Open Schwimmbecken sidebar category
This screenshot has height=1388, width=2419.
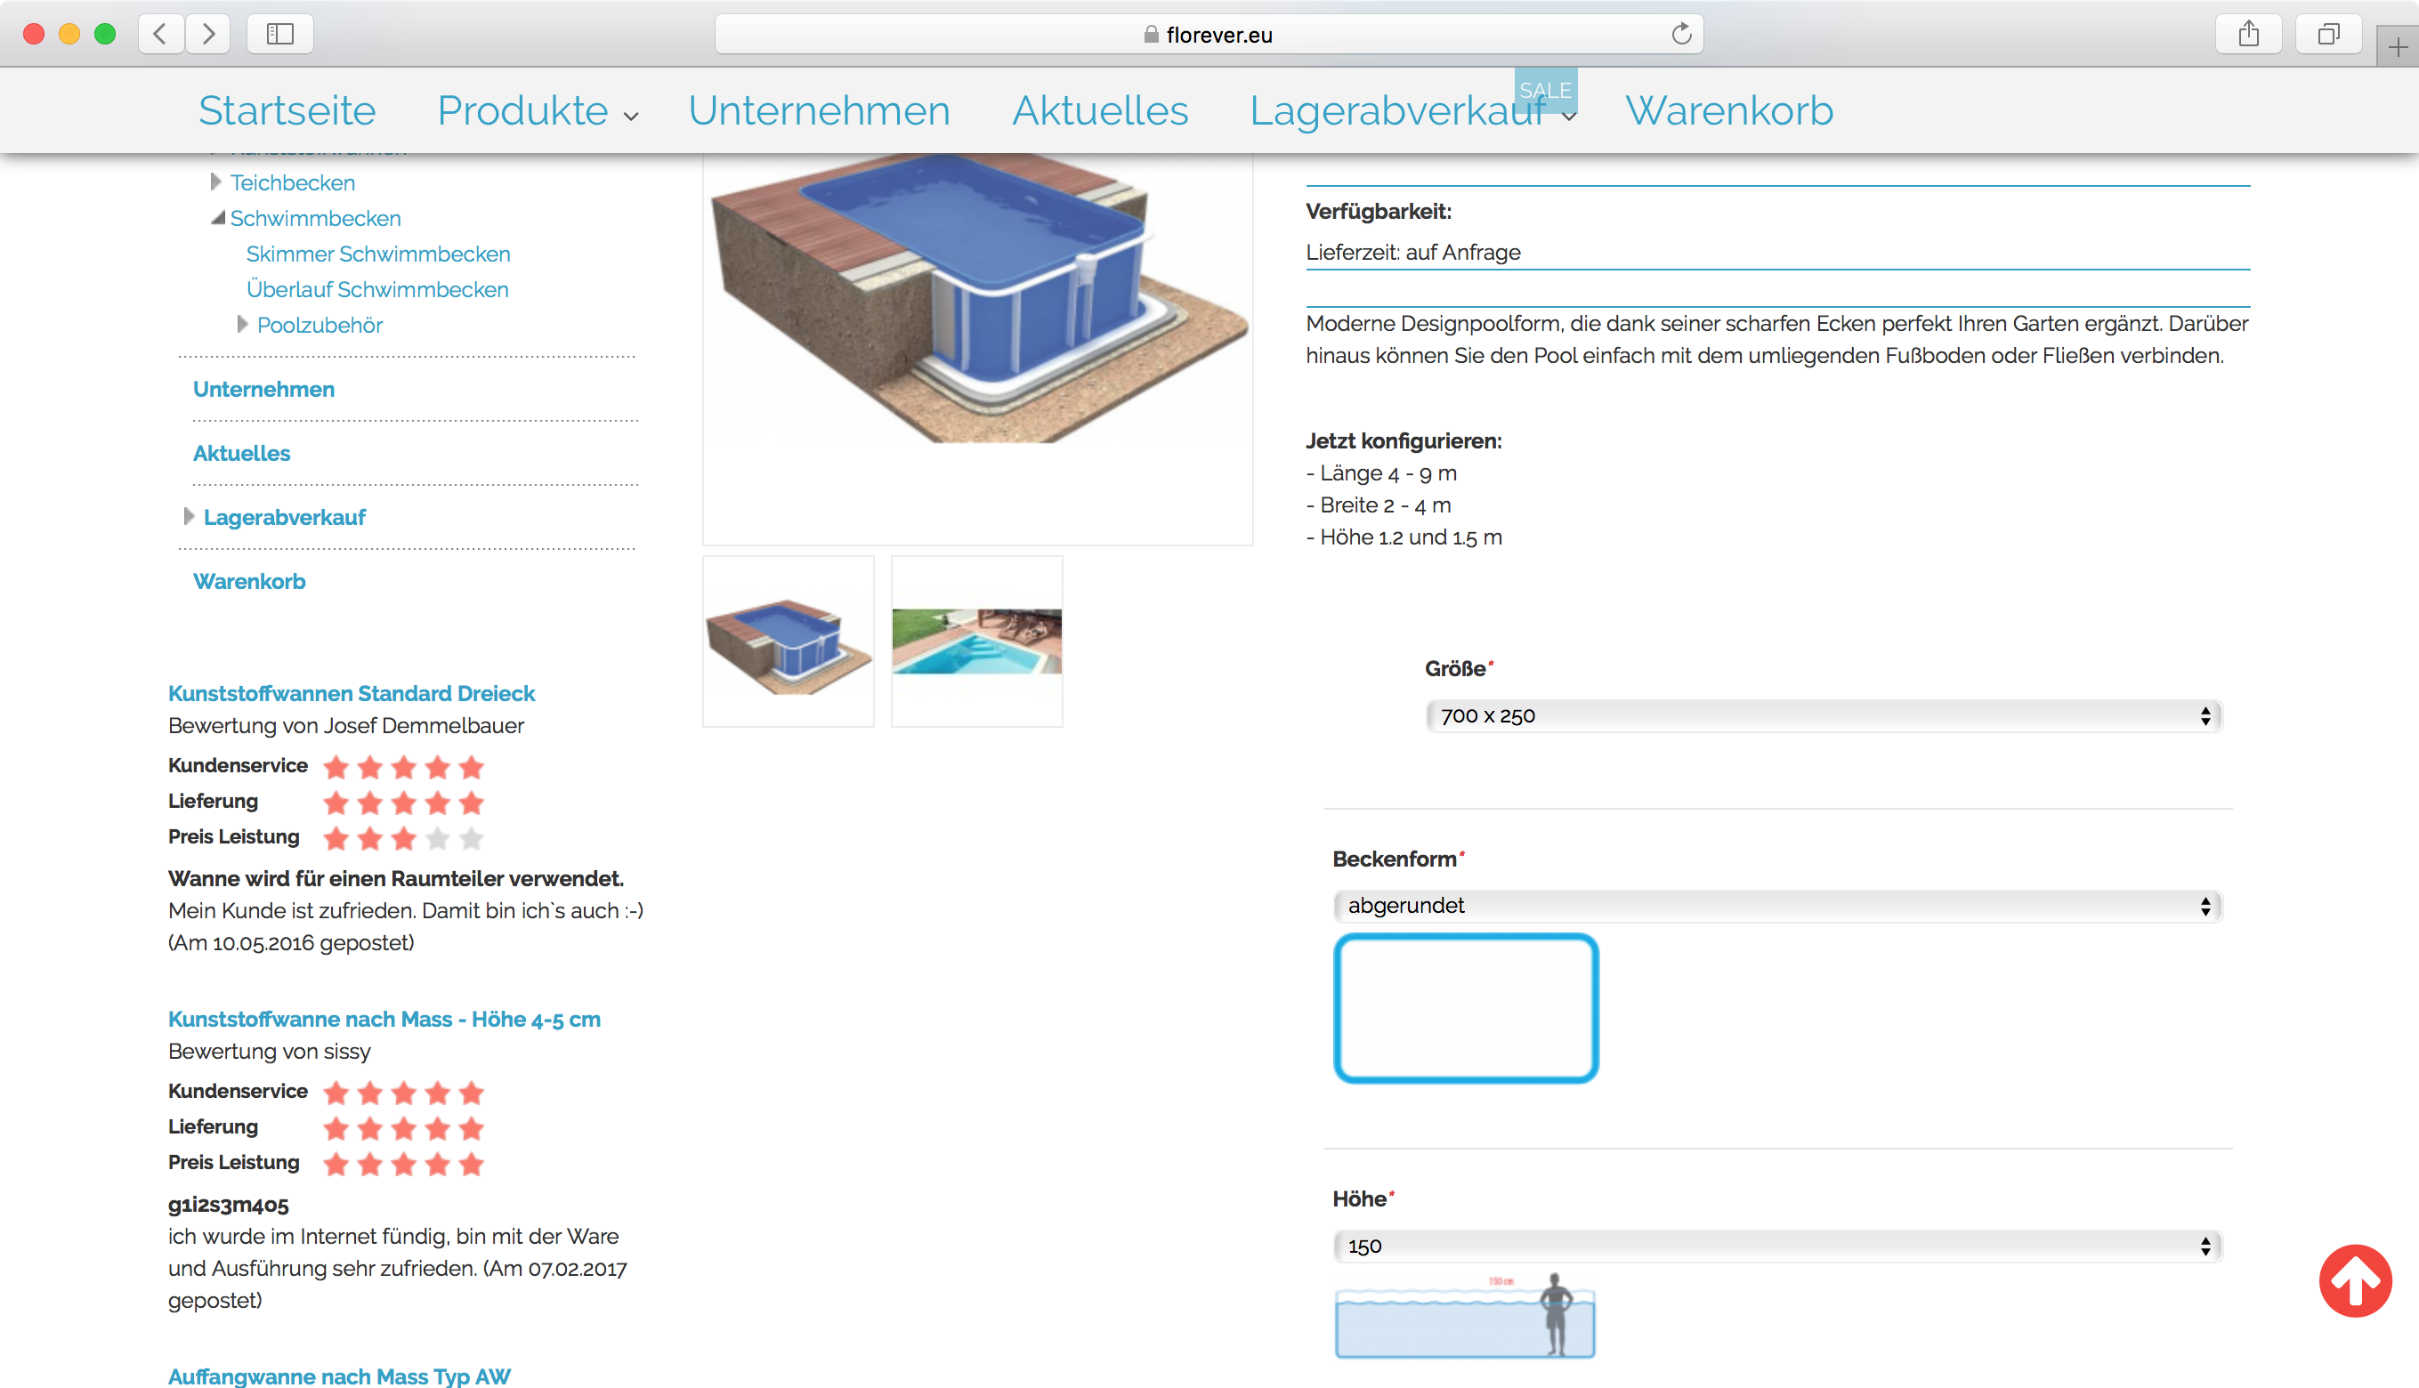click(316, 218)
